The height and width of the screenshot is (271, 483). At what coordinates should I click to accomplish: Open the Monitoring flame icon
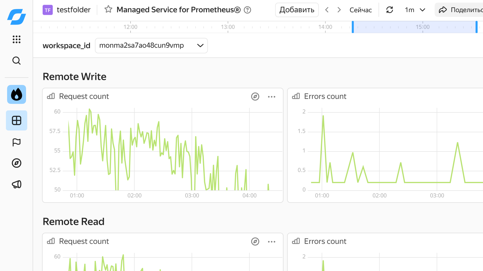point(17,94)
